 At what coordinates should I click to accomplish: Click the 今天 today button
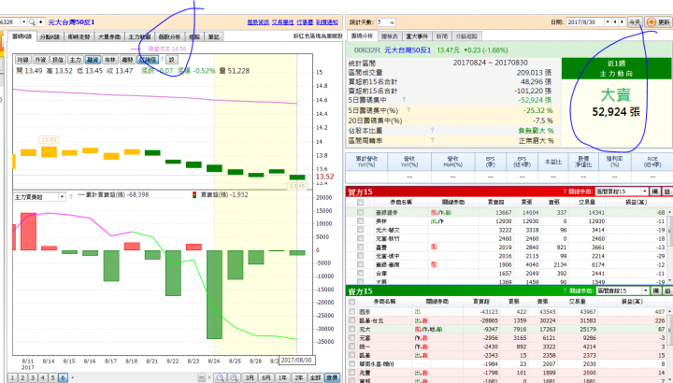point(635,22)
